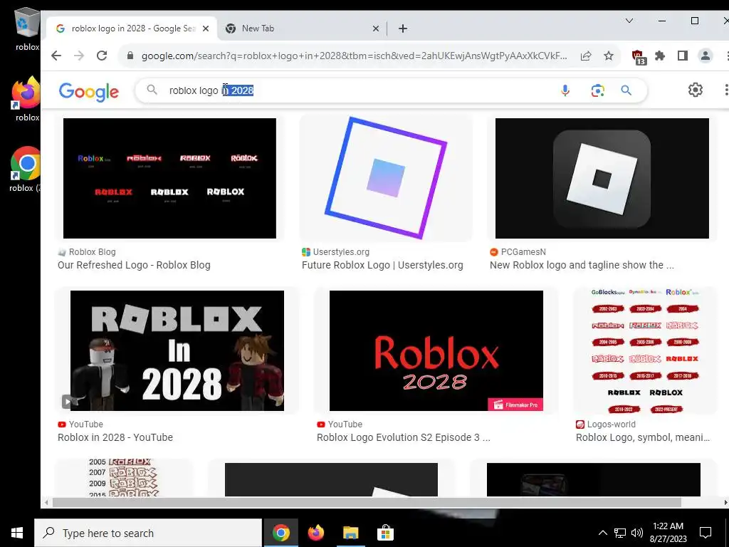729x547 pixels.
Task: Toggle the Chrome side panel
Action: tap(682, 56)
